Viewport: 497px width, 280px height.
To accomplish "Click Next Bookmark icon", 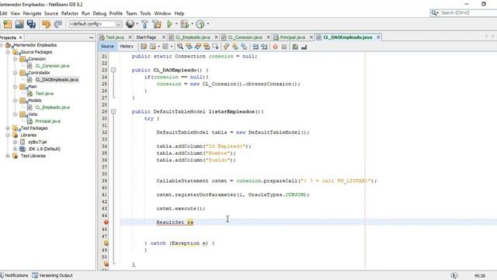I will click(x=235, y=47).
